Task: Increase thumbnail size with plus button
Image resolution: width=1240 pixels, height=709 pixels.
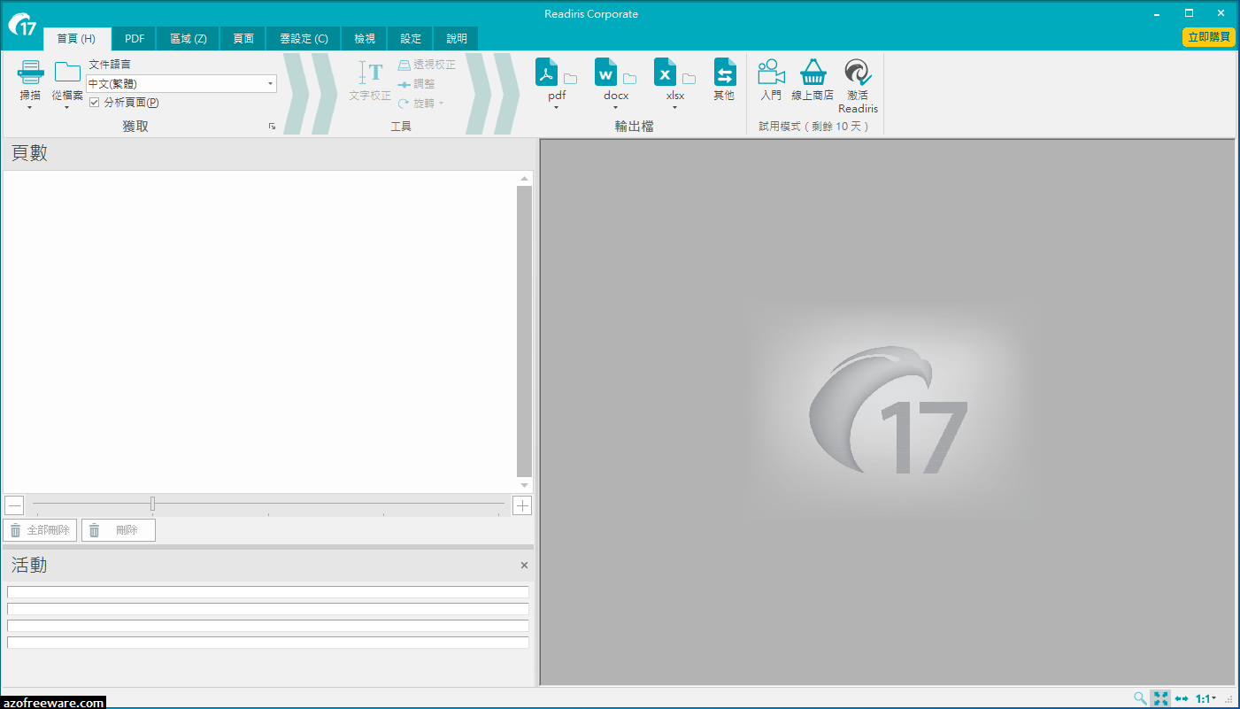Action: click(x=522, y=505)
